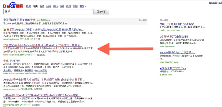Open 百度快照 for www.fpwap.com result
Viewport: 222px width, 107px height.
point(36,105)
